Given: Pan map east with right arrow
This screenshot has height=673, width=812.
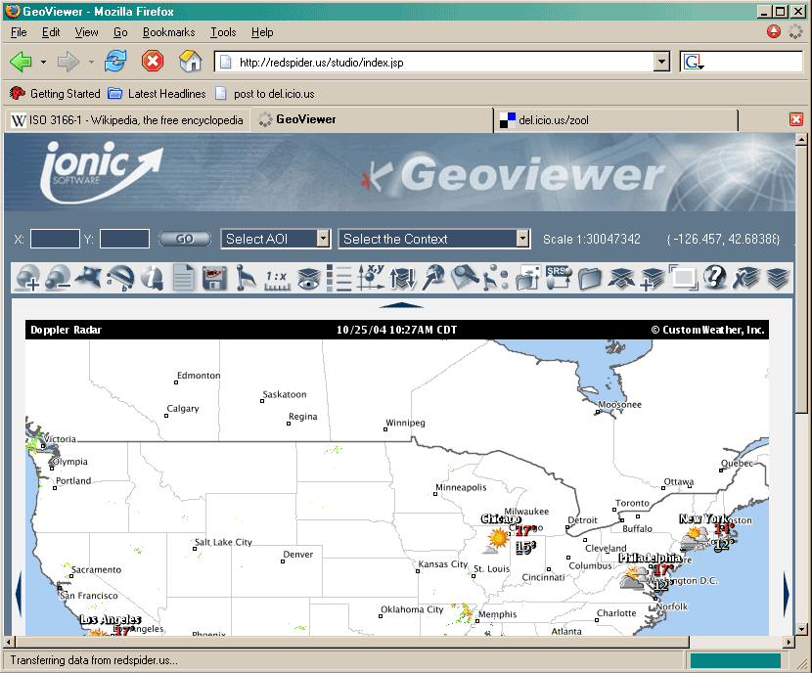Looking at the screenshot, I should pos(787,589).
